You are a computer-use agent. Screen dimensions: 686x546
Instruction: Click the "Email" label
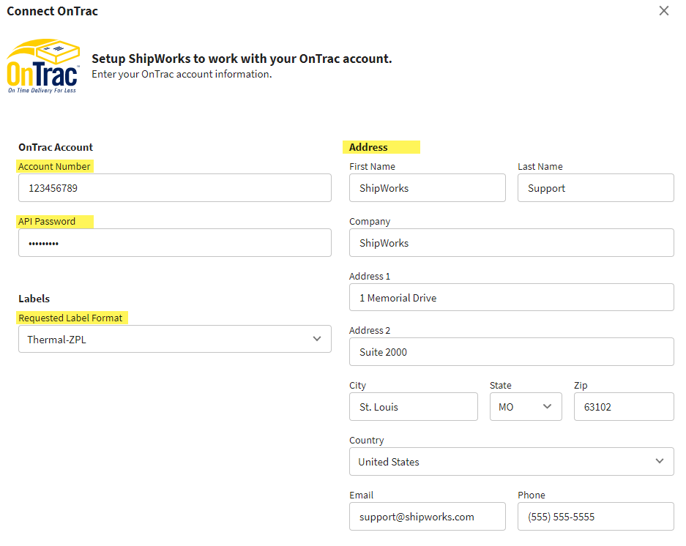point(362,495)
